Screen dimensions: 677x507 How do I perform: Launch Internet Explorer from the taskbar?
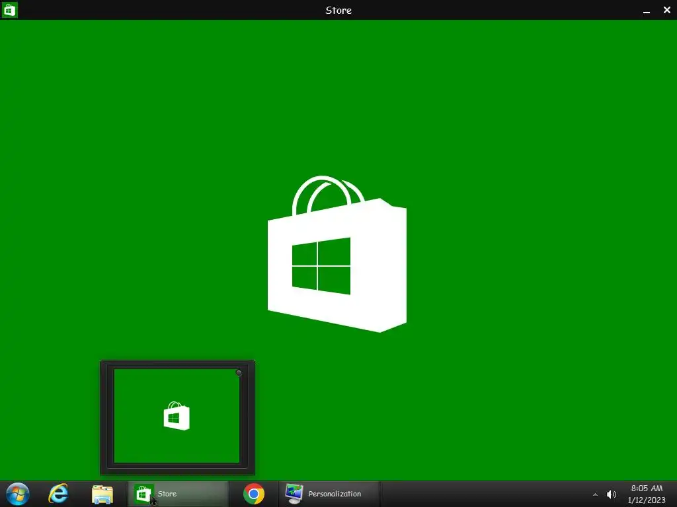(58, 494)
